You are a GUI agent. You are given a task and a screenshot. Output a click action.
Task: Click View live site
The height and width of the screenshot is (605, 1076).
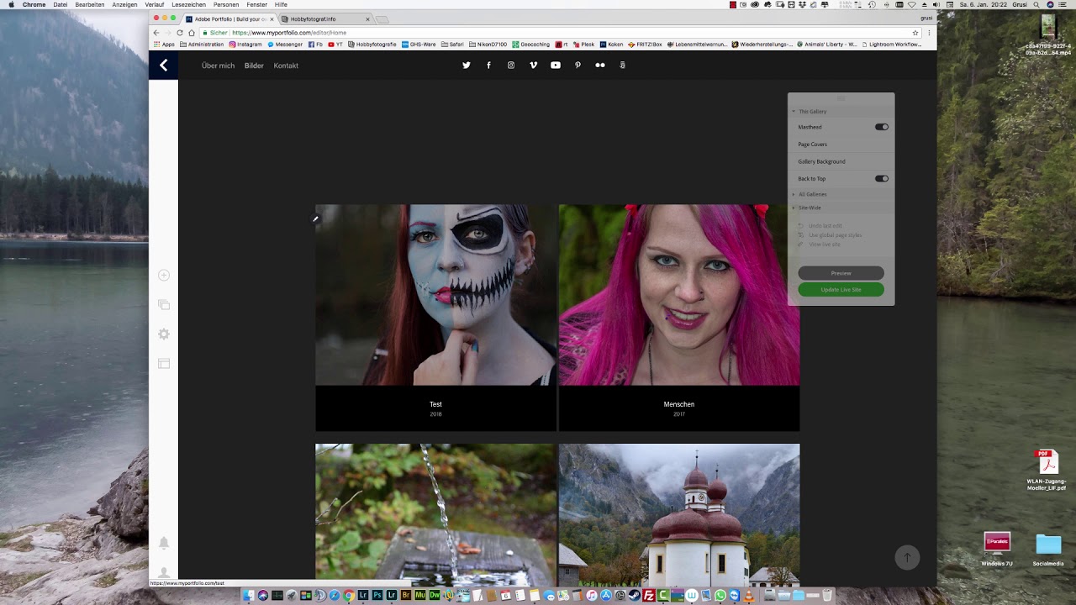click(824, 245)
